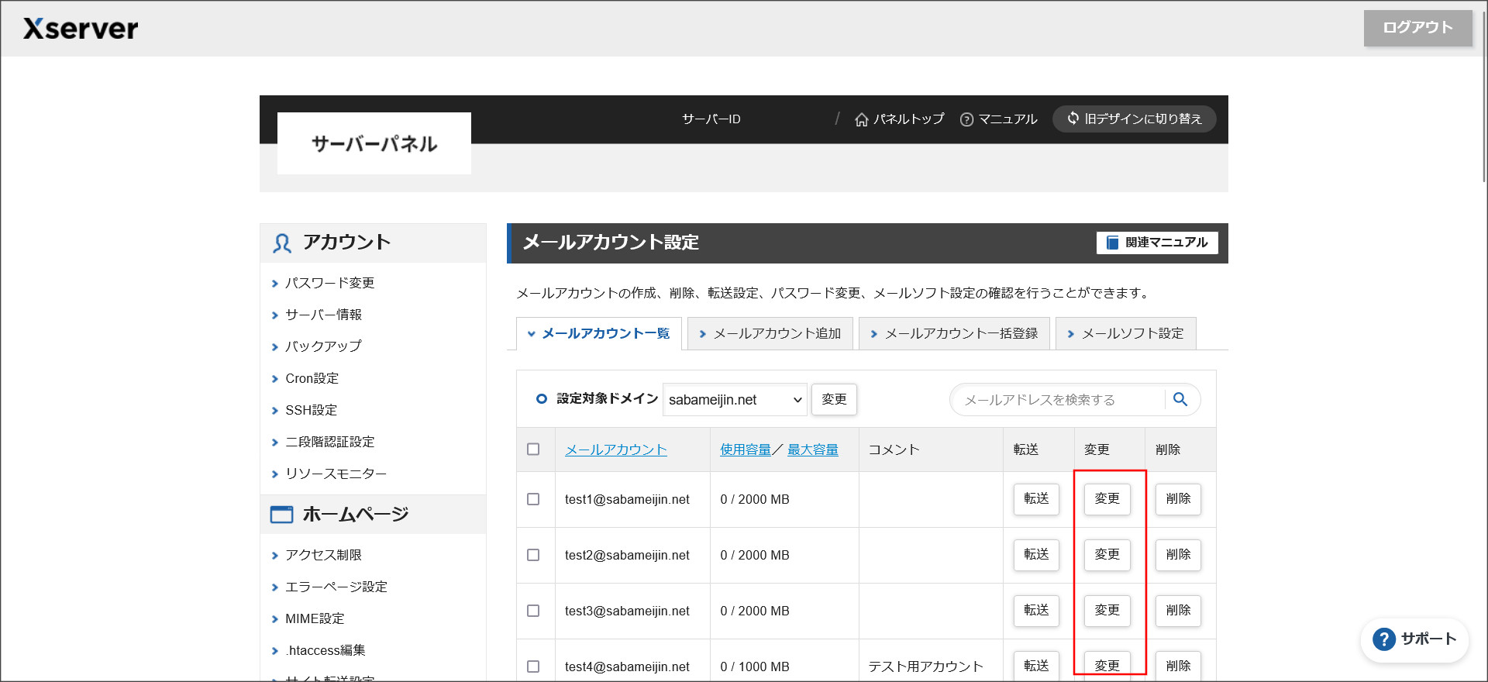The width and height of the screenshot is (1488, 682).
Task: Check the box for test2@sabameijin.net
Action: [x=533, y=555]
